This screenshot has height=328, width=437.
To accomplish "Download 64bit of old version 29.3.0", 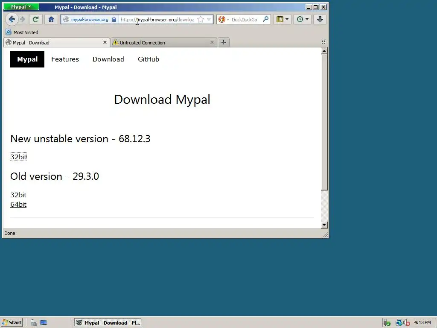I will [x=18, y=205].
